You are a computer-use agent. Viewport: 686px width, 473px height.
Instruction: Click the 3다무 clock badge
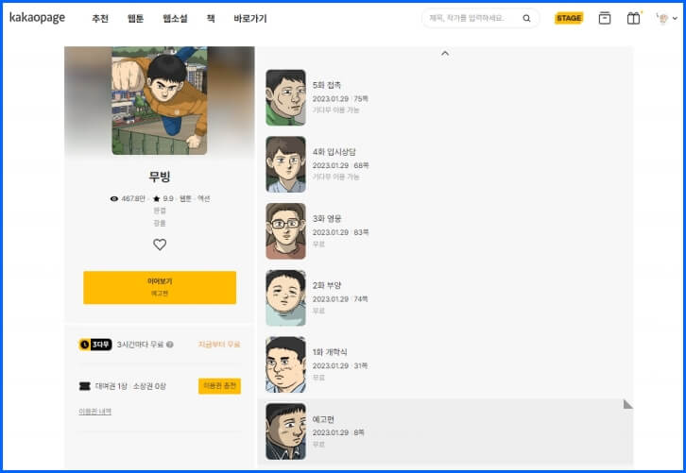(x=94, y=345)
